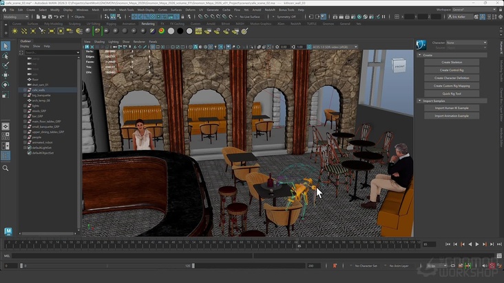Choose the Paint Selection tool
The width and height of the screenshot is (504, 283).
(x=6, y=65)
